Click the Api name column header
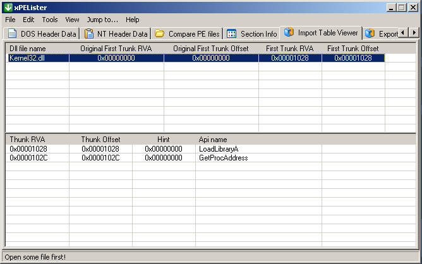422x264 pixels. click(213, 140)
